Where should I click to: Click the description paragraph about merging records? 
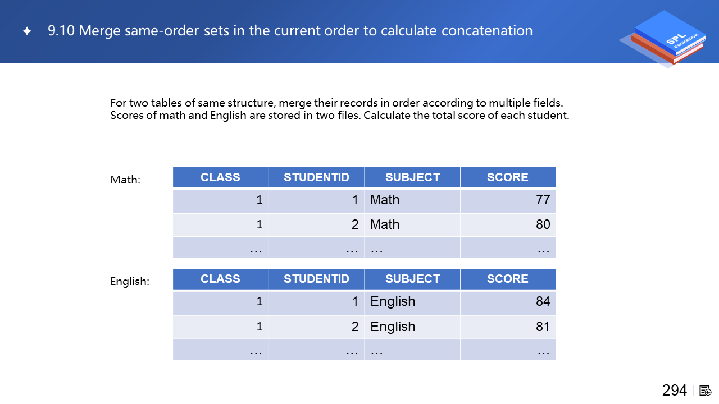pyautogui.click(x=339, y=109)
